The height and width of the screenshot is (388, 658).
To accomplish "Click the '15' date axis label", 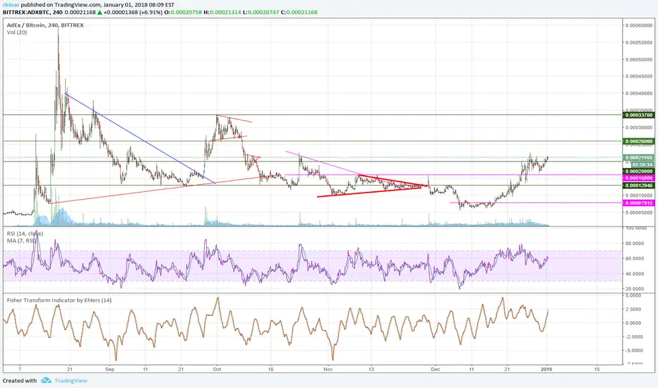I will [597, 370].
